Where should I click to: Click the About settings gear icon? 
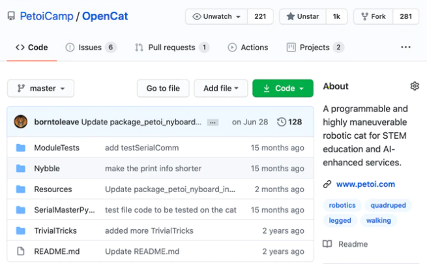coord(415,87)
